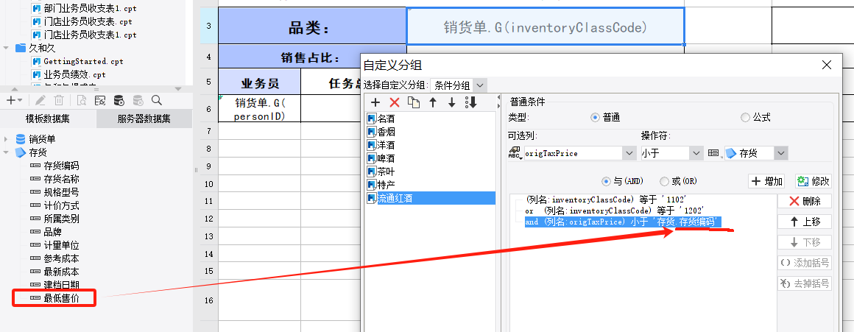Click the 销货单 database icon
Viewport: 854px width, 332px height.
(21, 139)
